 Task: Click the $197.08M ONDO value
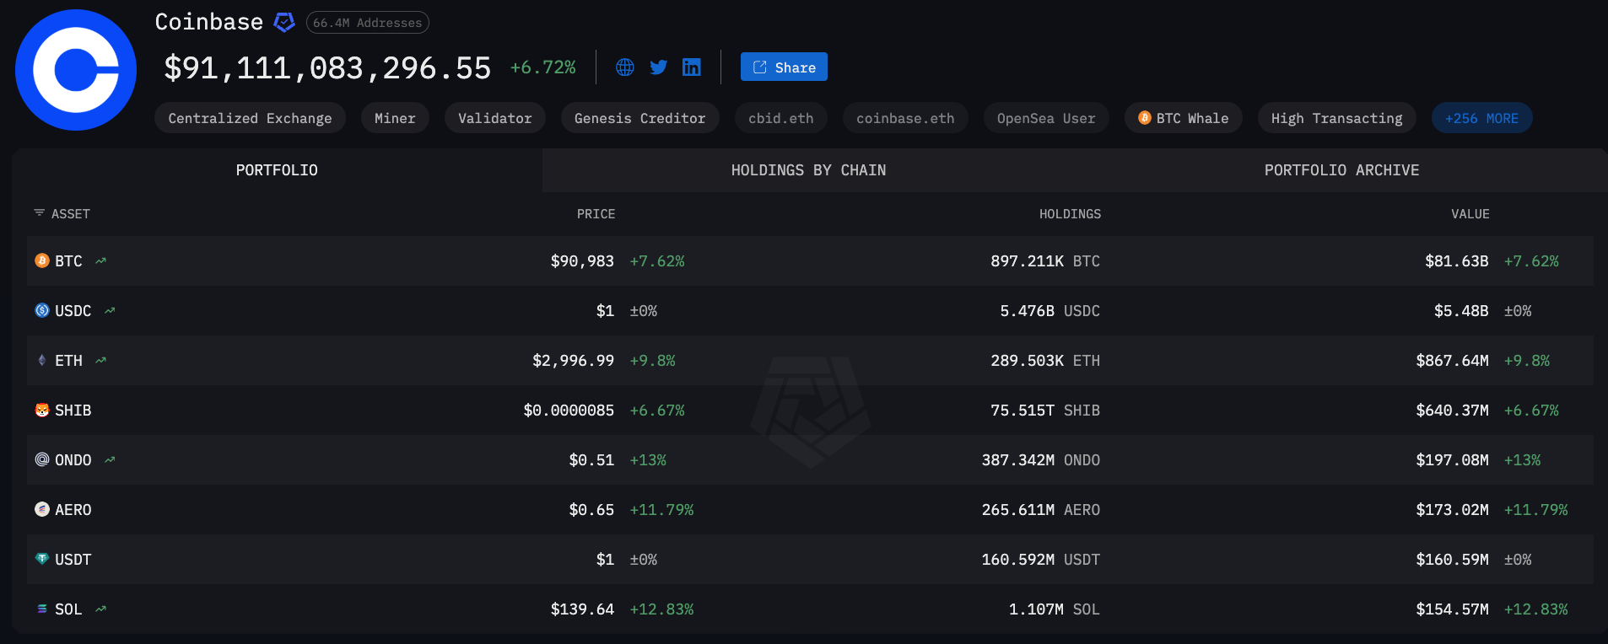(x=1452, y=460)
